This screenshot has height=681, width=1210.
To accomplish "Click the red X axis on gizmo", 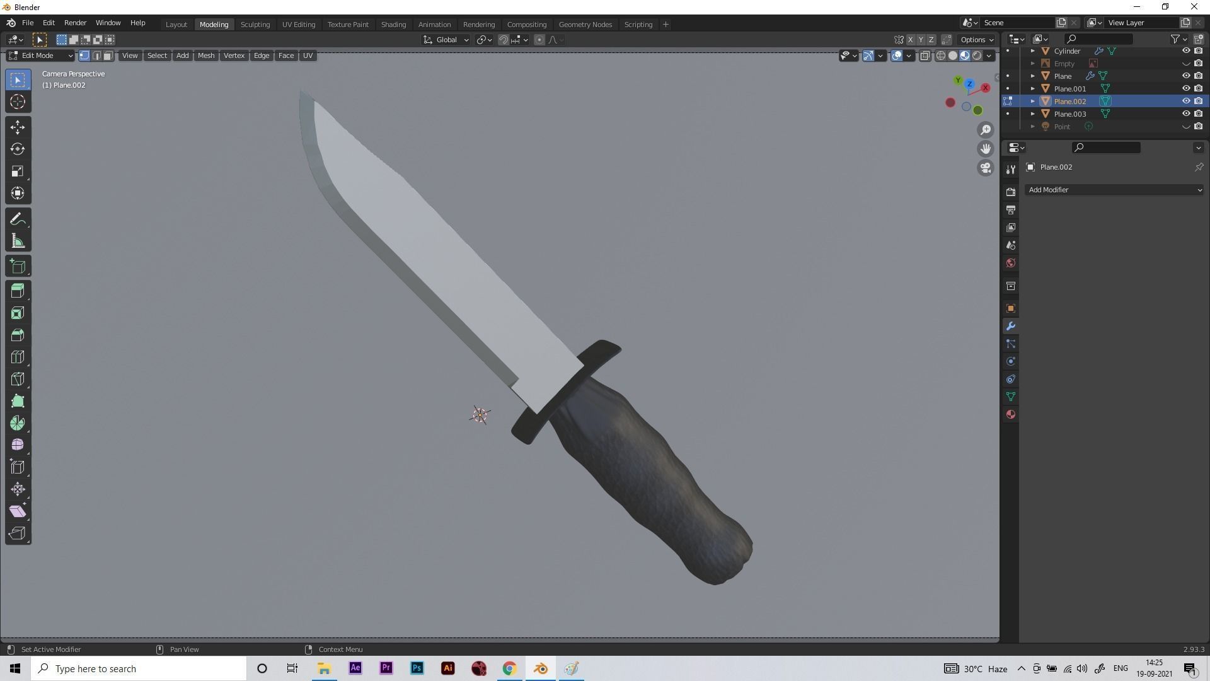I will pyautogui.click(x=985, y=88).
